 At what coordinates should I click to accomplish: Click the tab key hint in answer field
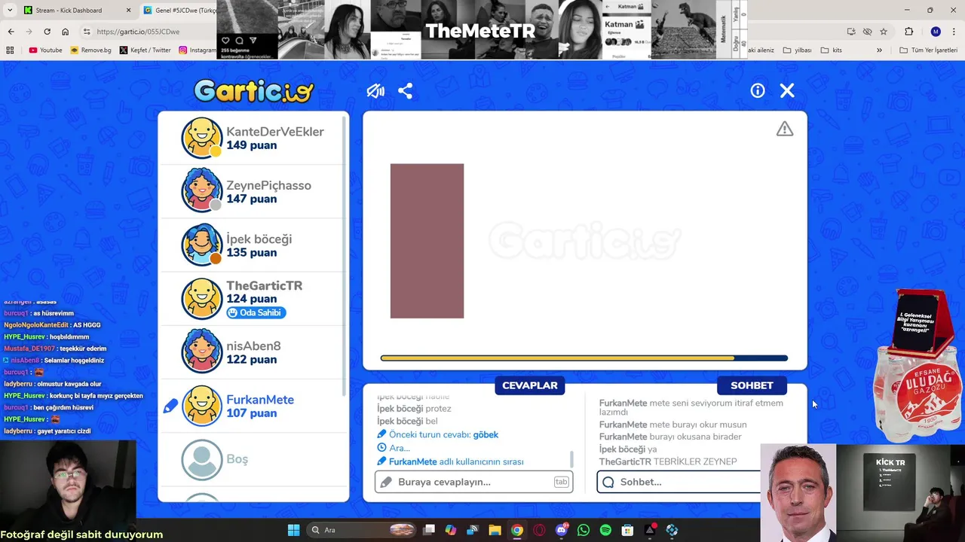coord(561,482)
